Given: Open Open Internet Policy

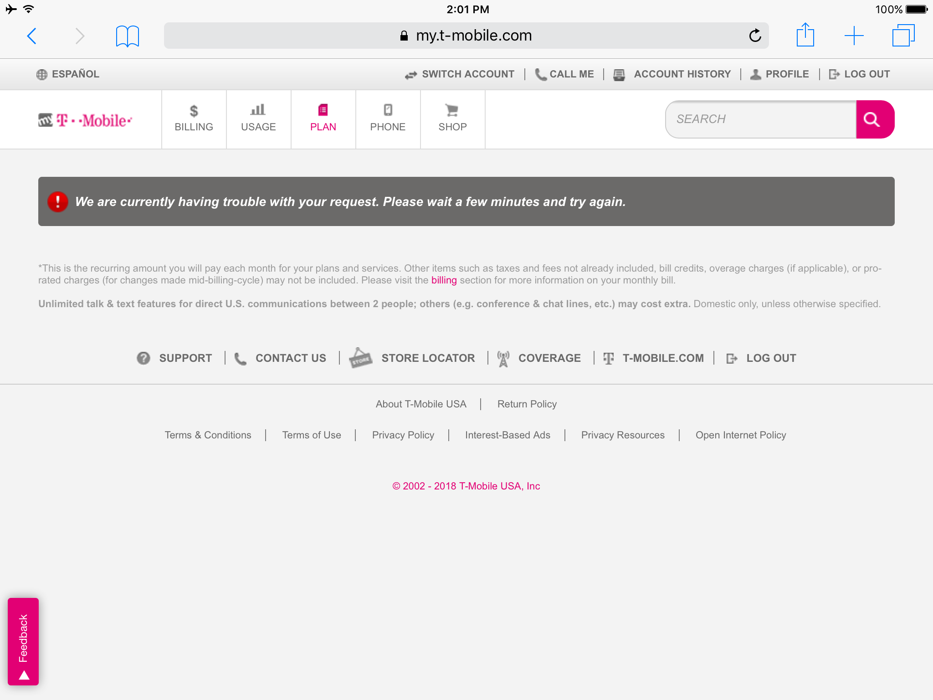Looking at the screenshot, I should click(741, 435).
